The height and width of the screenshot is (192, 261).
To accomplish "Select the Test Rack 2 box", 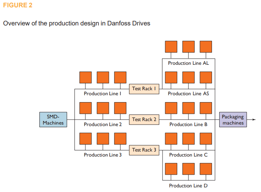I will [x=144, y=120].
